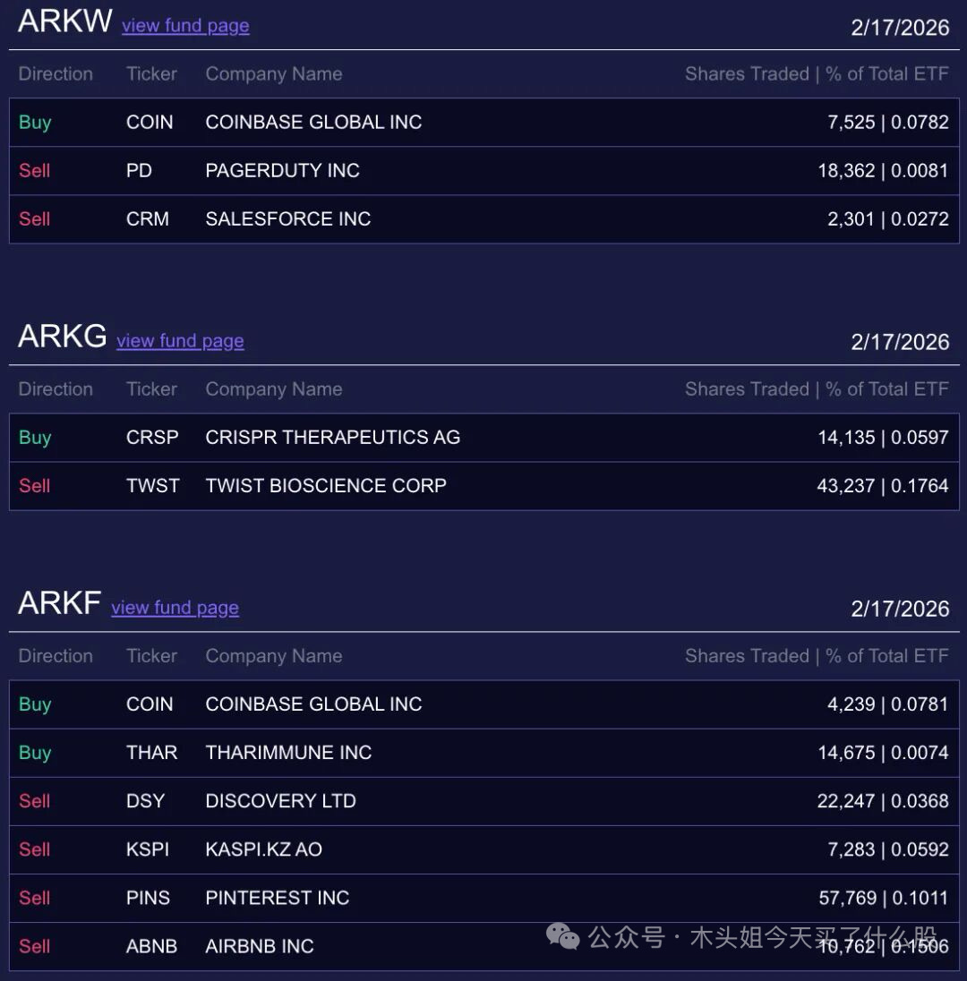Screen dimensions: 967x981
Task: Select the THARIMMUNE INC buy row
Action: click(483, 753)
